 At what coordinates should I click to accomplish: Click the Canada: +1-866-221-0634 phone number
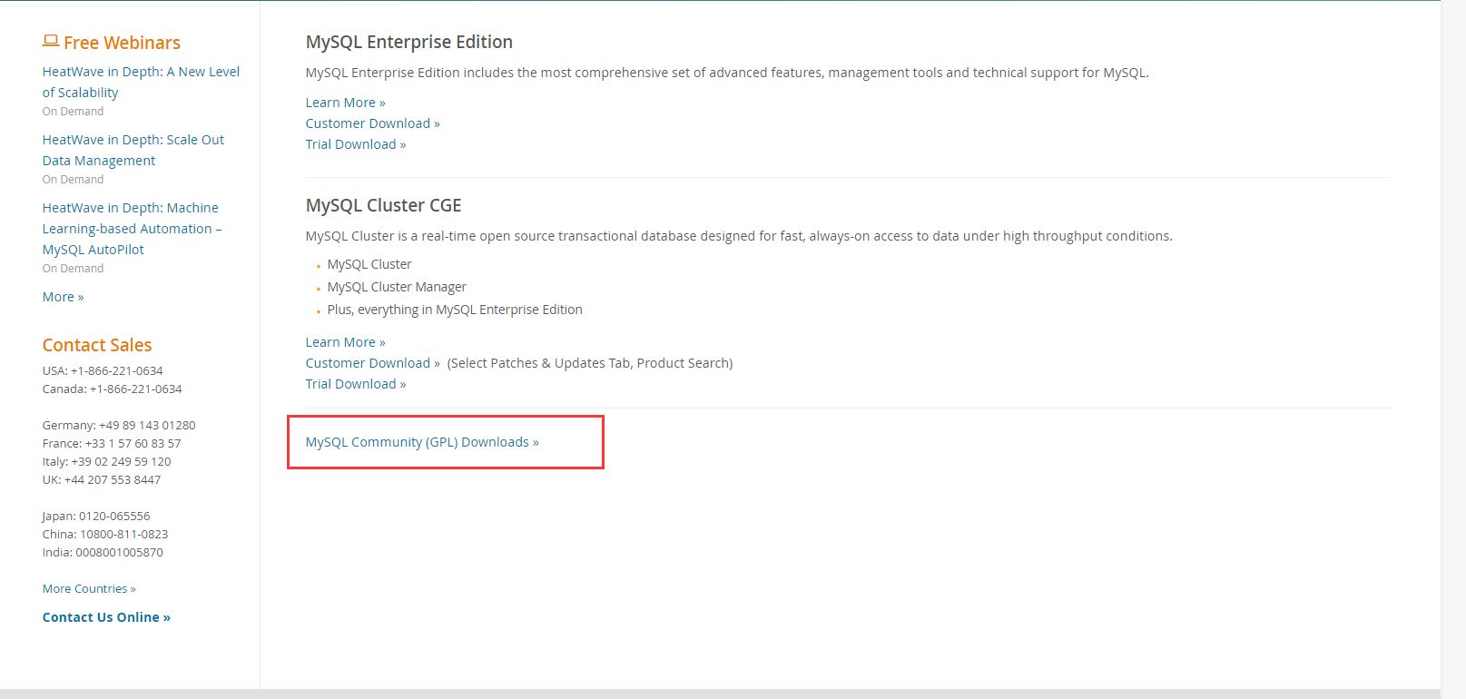[x=112, y=389]
